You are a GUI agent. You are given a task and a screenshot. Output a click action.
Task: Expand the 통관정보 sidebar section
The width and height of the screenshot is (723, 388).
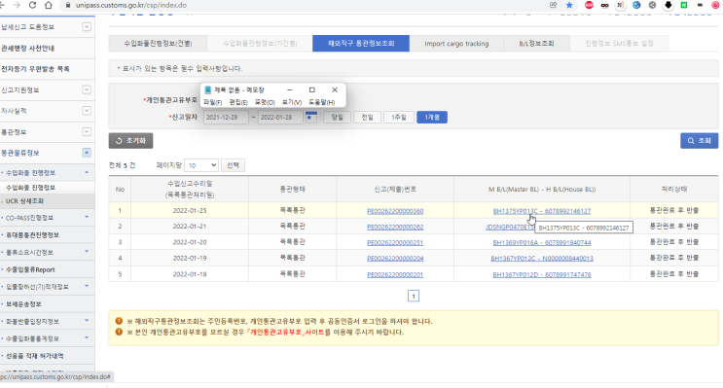(x=87, y=132)
